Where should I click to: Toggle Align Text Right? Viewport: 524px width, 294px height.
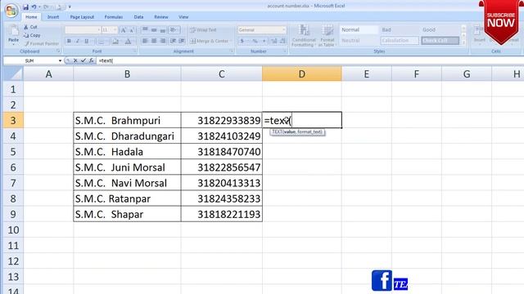tap(163, 41)
